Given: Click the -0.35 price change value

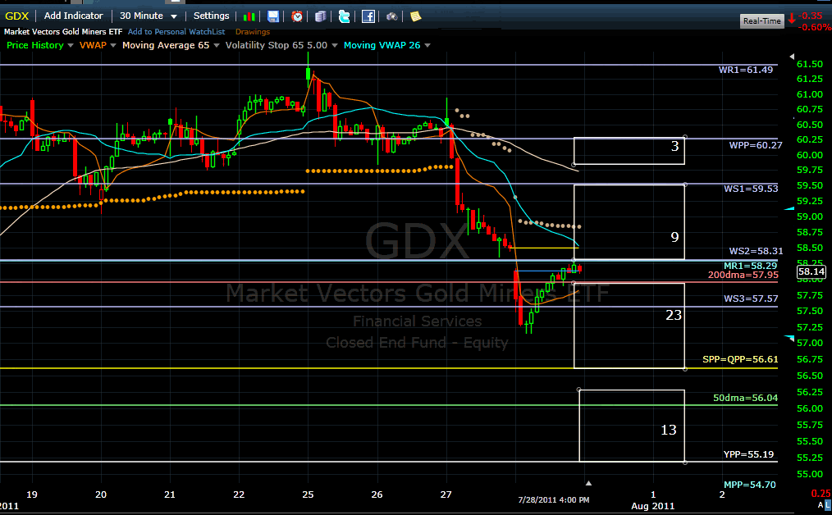Looking at the screenshot, I should [x=811, y=16].
